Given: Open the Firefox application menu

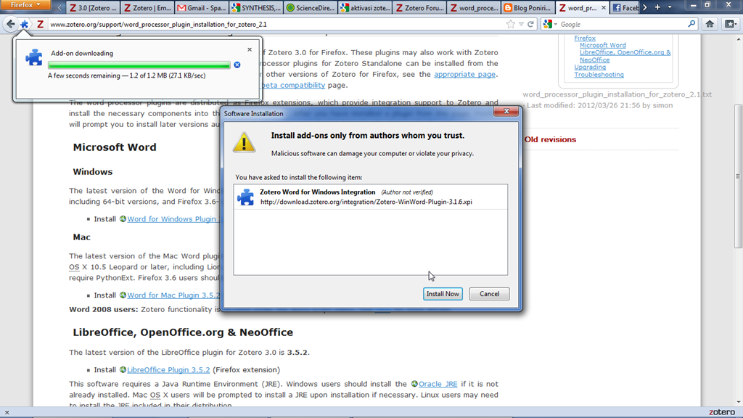Looking at the screenshot, I should [25, 5].
